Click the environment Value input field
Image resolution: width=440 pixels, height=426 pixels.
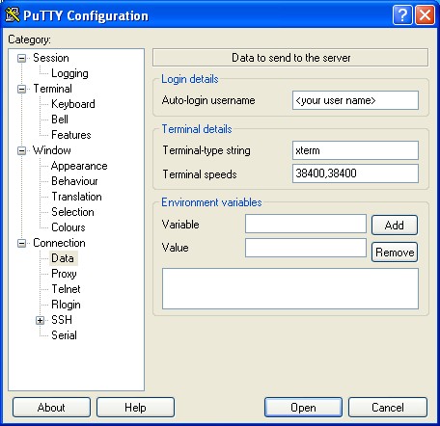pyautogui.click(x=306, y=248)
